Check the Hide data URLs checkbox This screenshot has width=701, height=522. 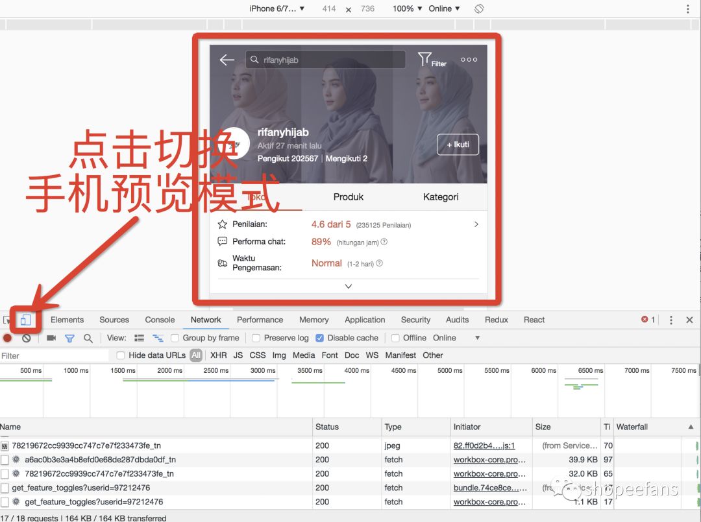point(120,355)
